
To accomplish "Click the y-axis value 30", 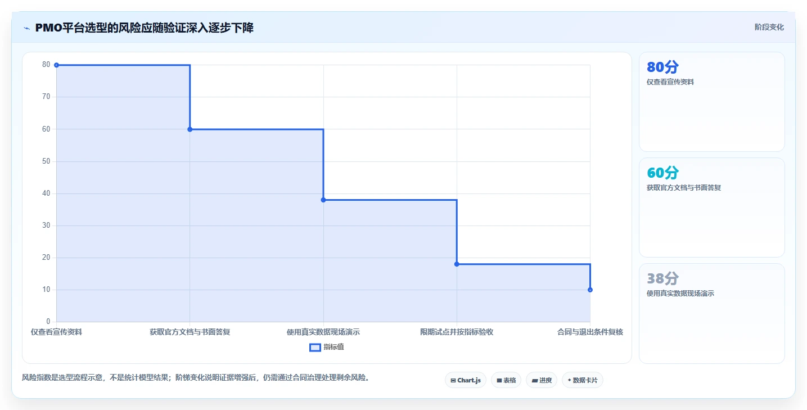I will coord(46,225).
